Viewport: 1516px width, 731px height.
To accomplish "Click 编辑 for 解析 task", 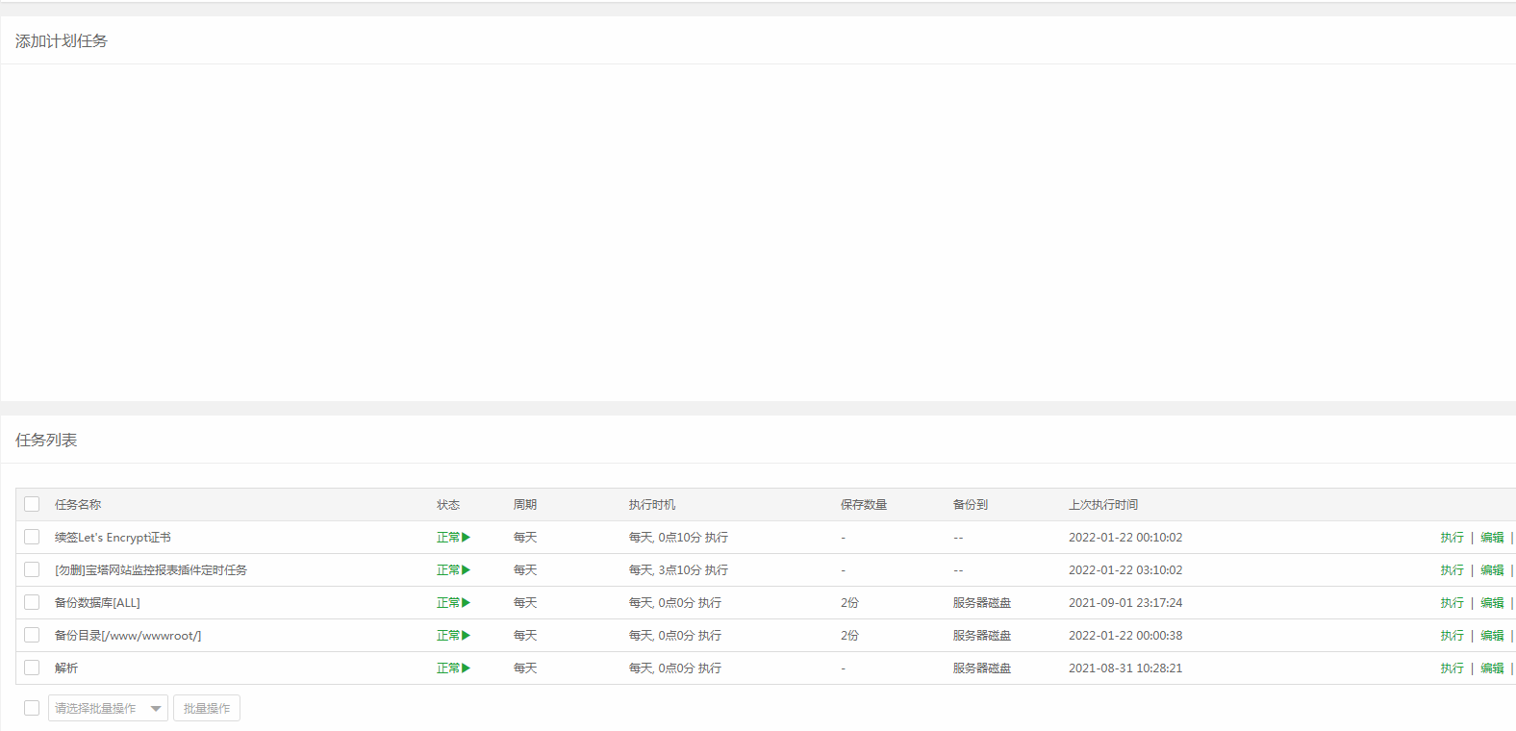I will click(x=1492, y=668).
